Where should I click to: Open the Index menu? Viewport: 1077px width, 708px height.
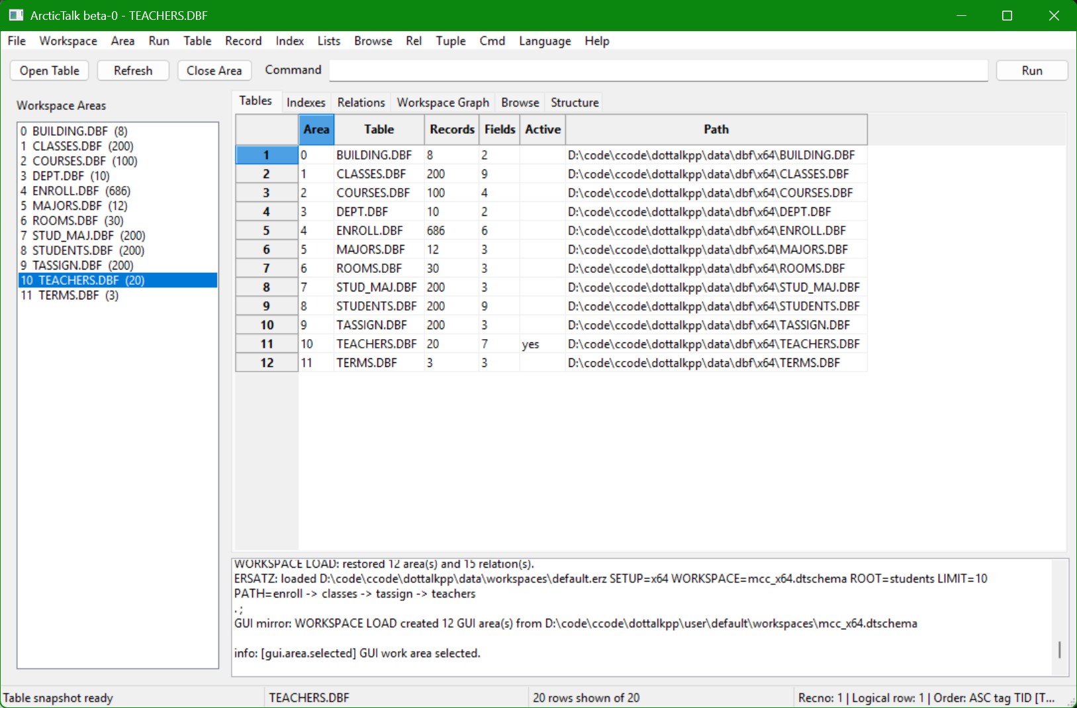tap(290, 41)
